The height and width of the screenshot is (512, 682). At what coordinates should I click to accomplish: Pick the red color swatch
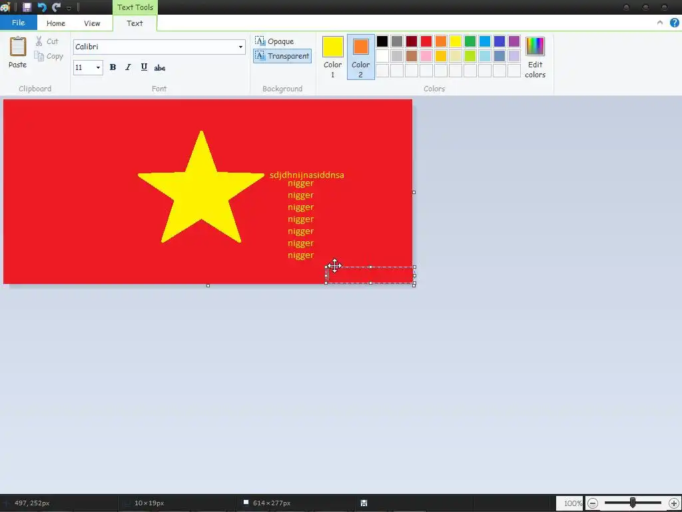(426, 41)
